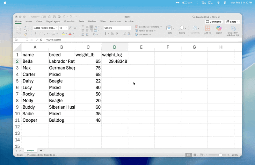Click the Undo arrow in title bar

pyautogui.click(x=64, y=17)
